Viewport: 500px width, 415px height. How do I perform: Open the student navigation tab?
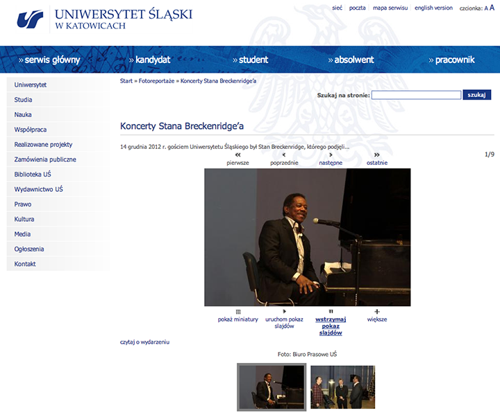[x=251, y=60]
